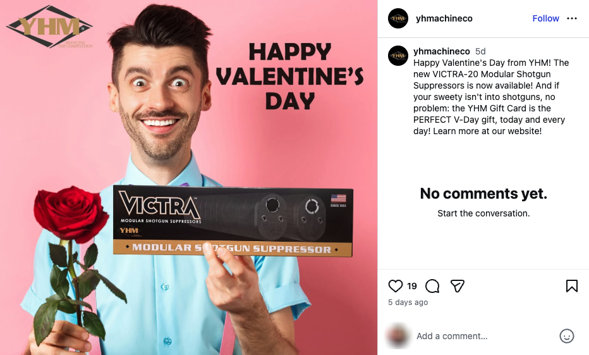
Task: Click the 5d timestamp in caption
Action: pos(480,51)
